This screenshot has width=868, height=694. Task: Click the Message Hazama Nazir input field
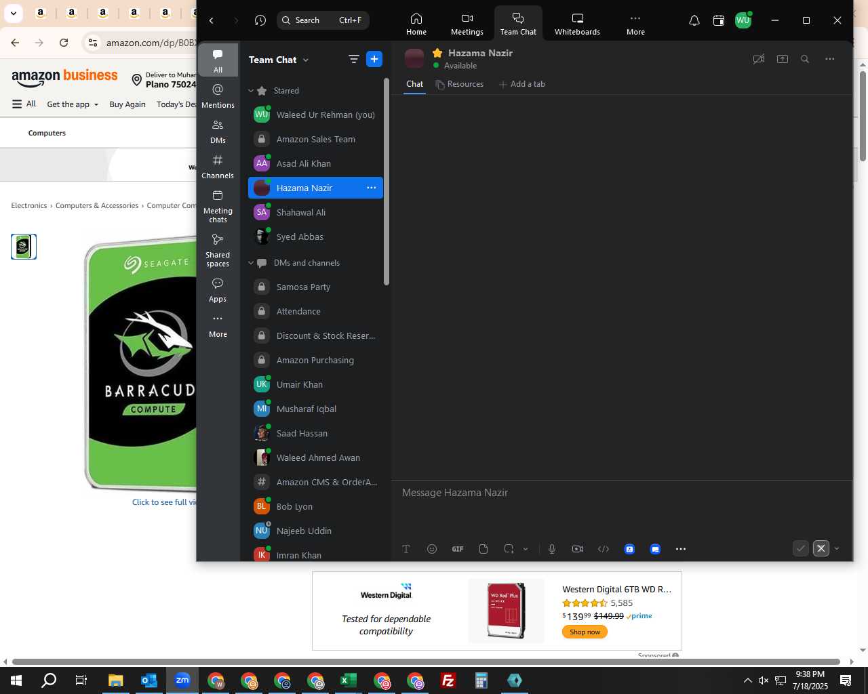tap(621, 493)
